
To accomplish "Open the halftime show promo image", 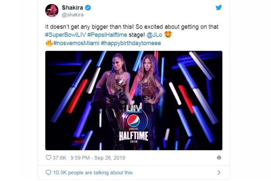I will [134, 100].
